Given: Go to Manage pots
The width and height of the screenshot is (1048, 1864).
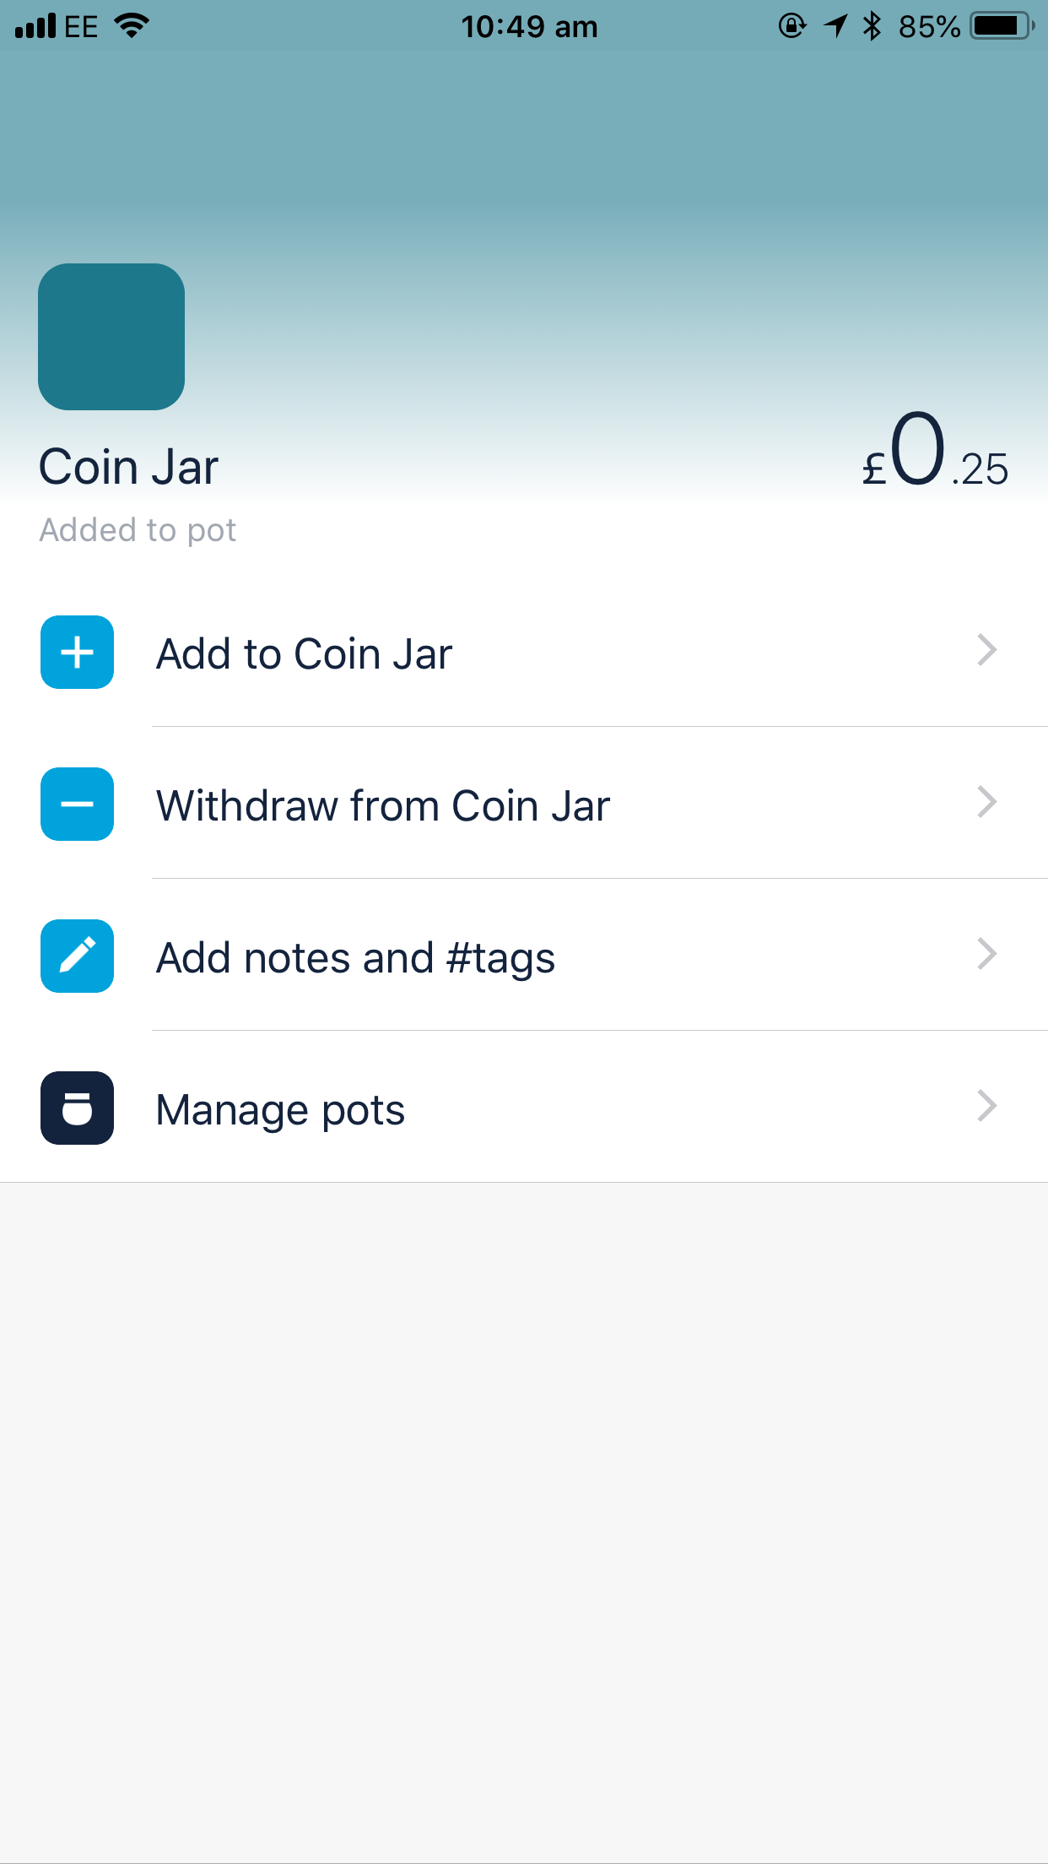Looking at the screenshot, I should (280, 1110).
